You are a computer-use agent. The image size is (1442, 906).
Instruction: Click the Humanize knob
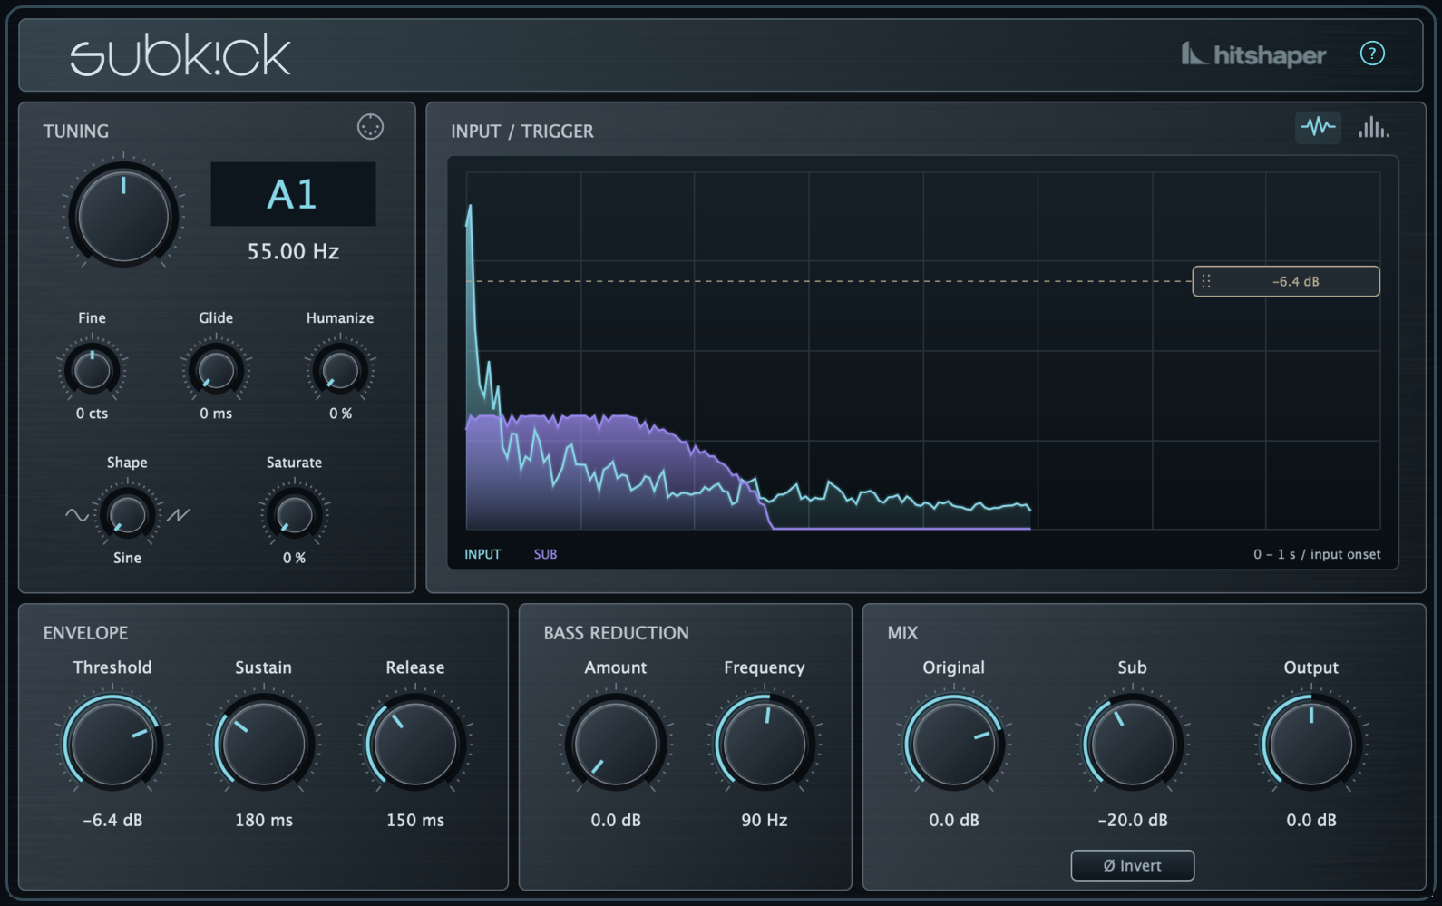pos(340,370)
